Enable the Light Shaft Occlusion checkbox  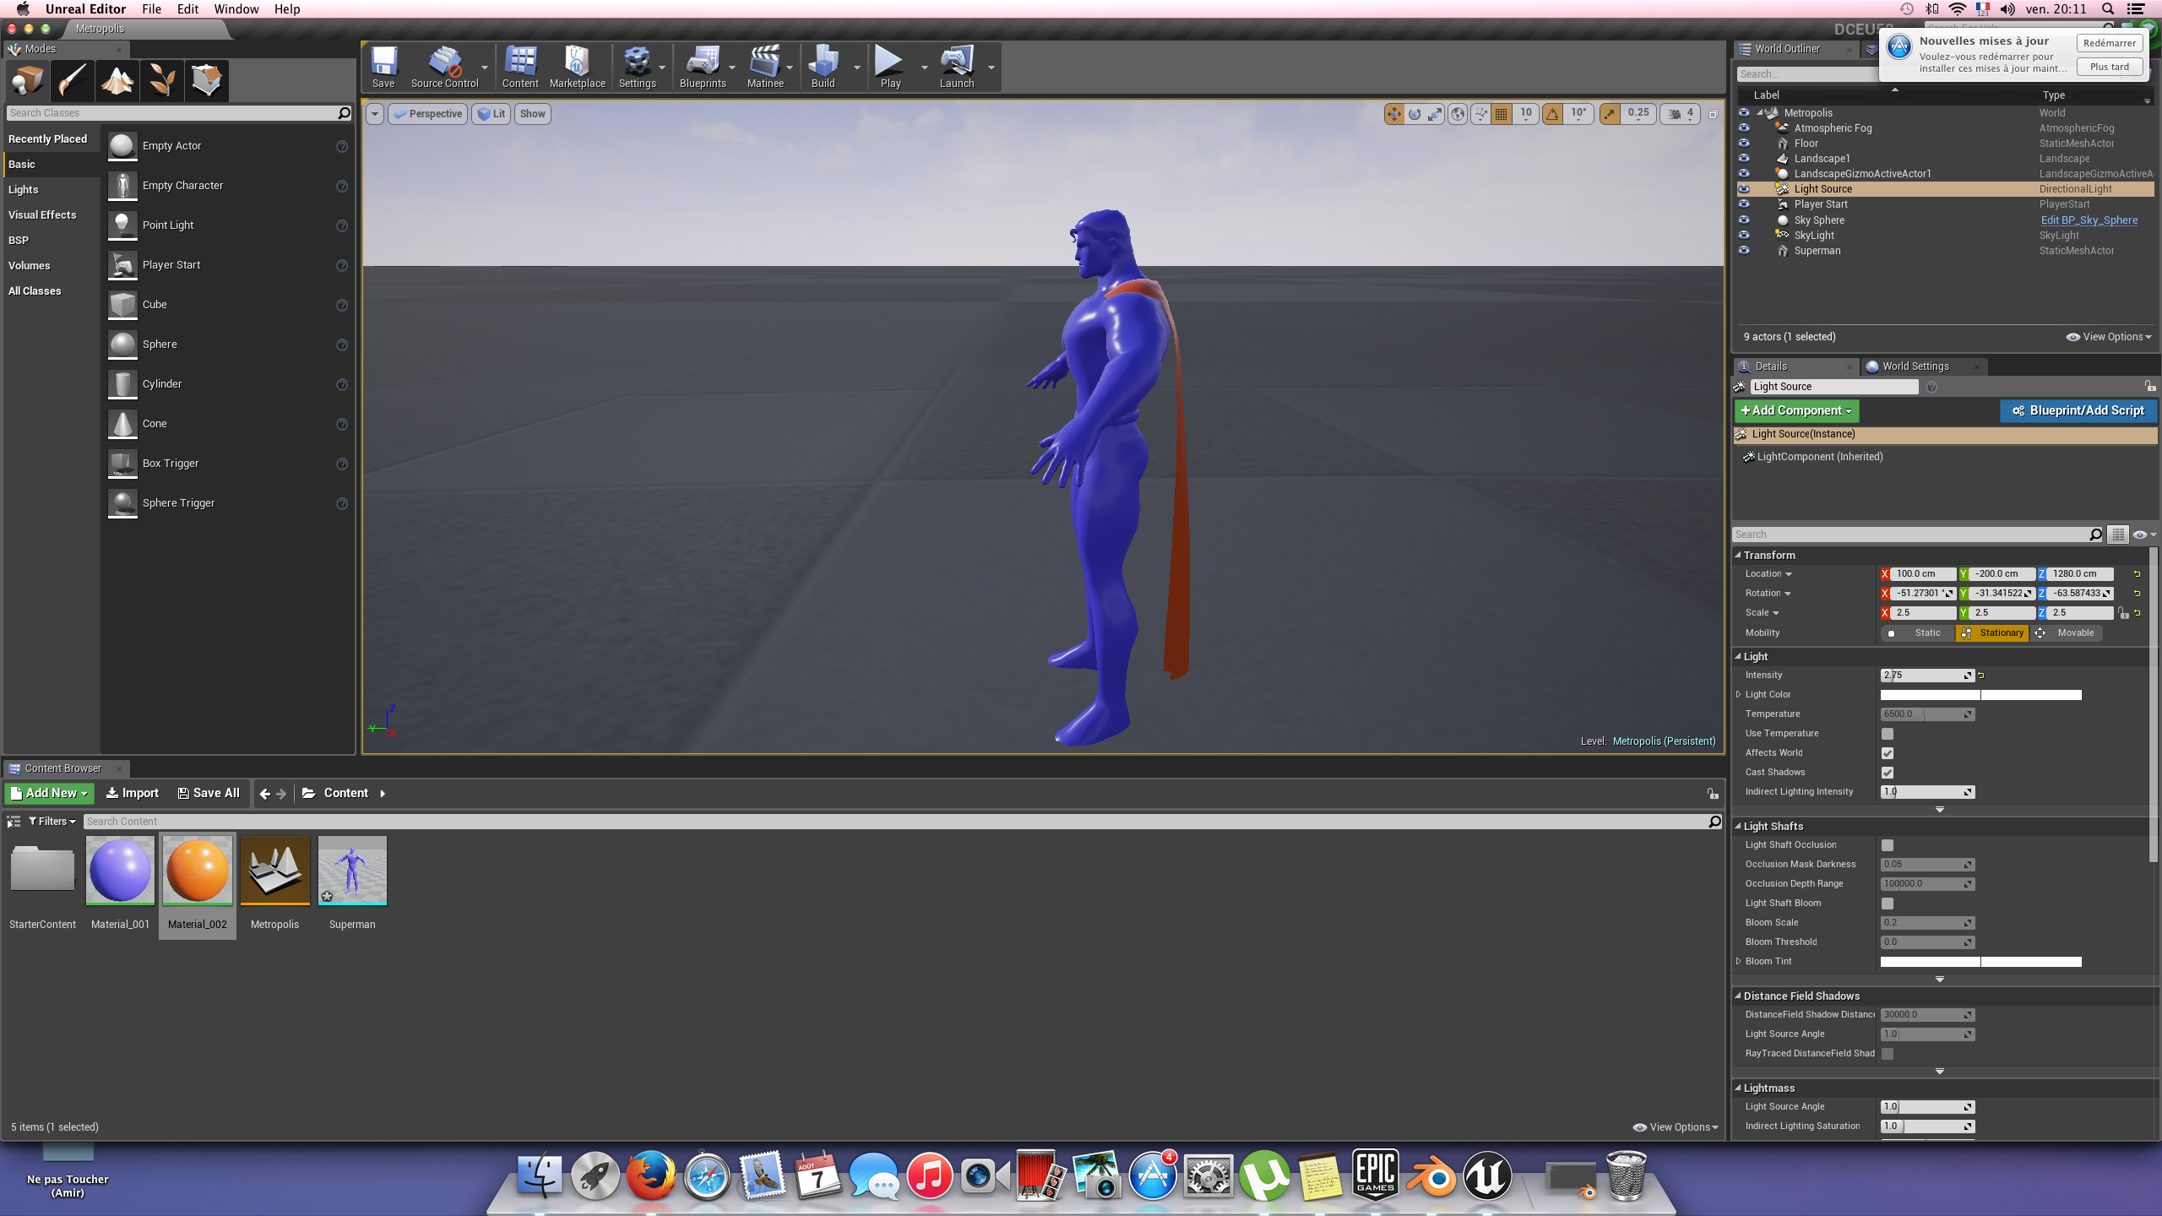tap(1888, 845)
